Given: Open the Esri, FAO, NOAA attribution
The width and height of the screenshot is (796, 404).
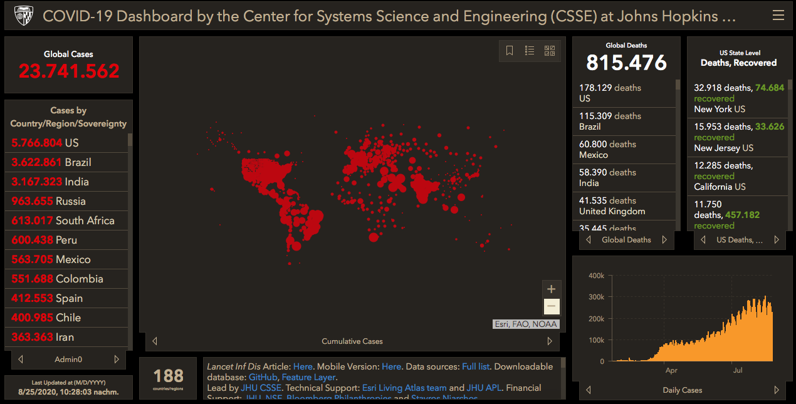Looking at the screenshot, I should click(526, 324).
